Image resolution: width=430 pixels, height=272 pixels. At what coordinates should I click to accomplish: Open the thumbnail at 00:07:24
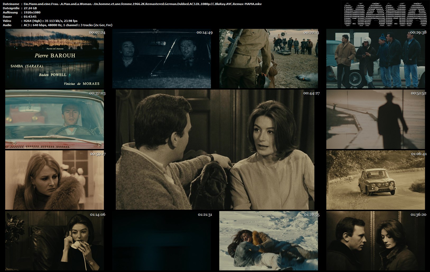click(x=54, y=59)
